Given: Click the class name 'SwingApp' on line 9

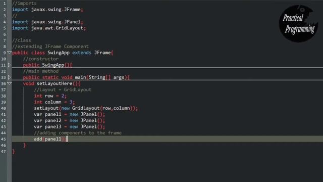Looking at the screenshot, I should (x=59, y=53).
